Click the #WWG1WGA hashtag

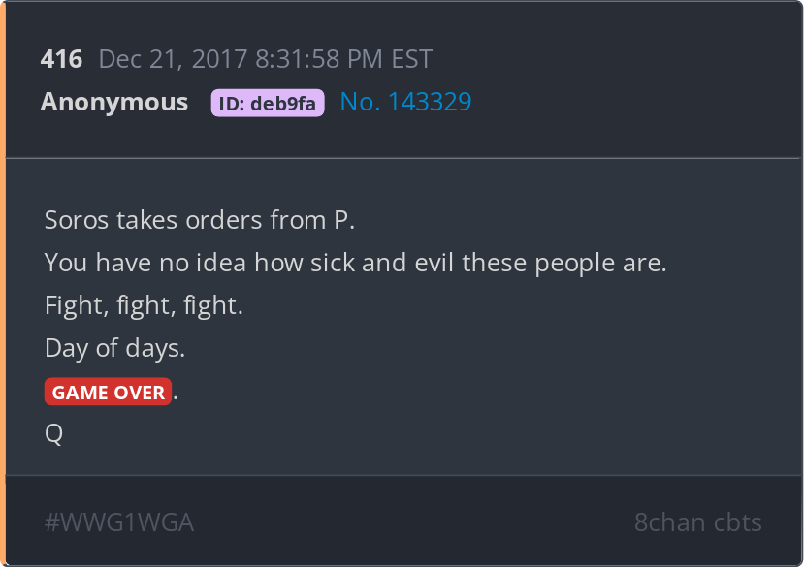pos(119,522)
